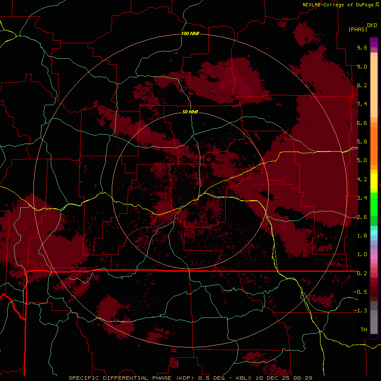Click the 5.8 scale value
This screenshot has height=381, width=381.
[362, 142]
